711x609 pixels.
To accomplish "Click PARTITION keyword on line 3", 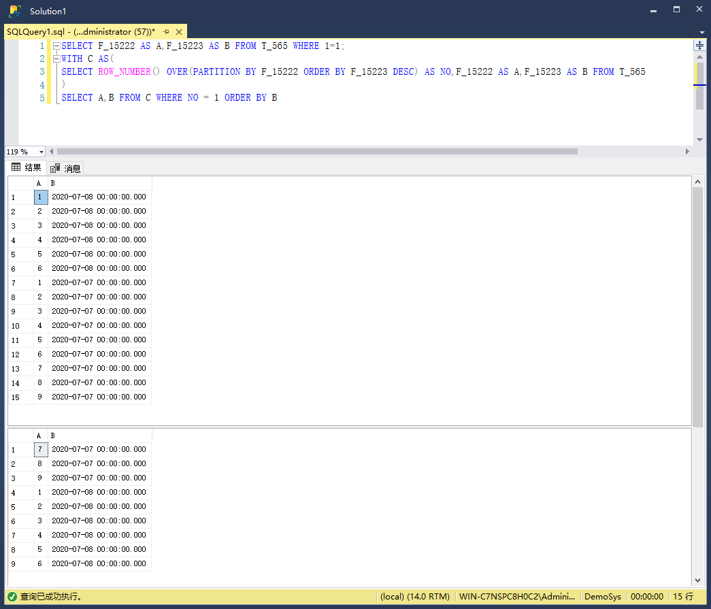I will 217,72.
